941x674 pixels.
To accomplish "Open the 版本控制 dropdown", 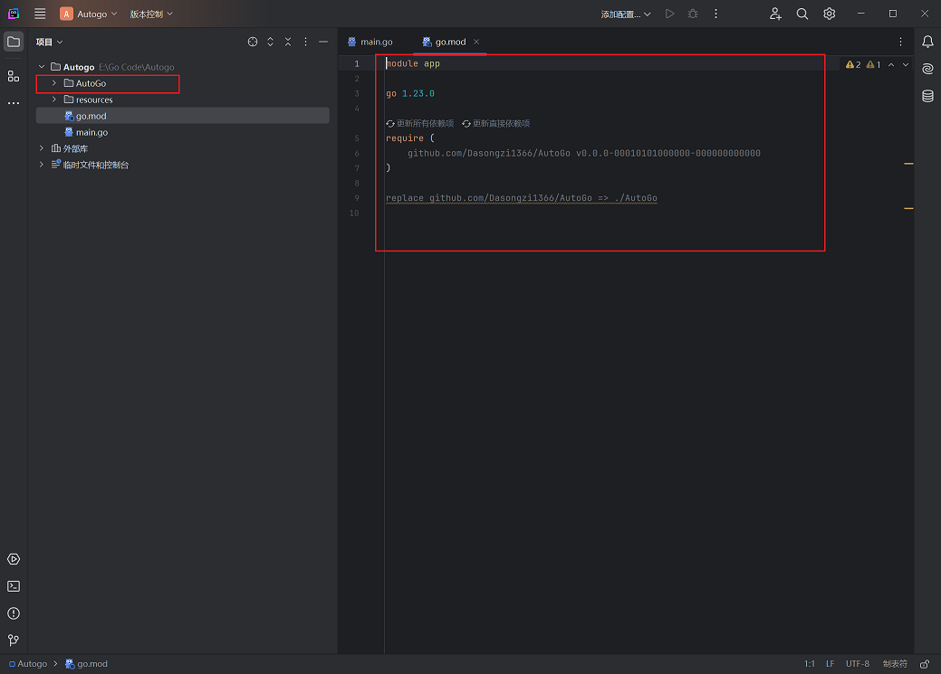I will click(x=151, y=14).
